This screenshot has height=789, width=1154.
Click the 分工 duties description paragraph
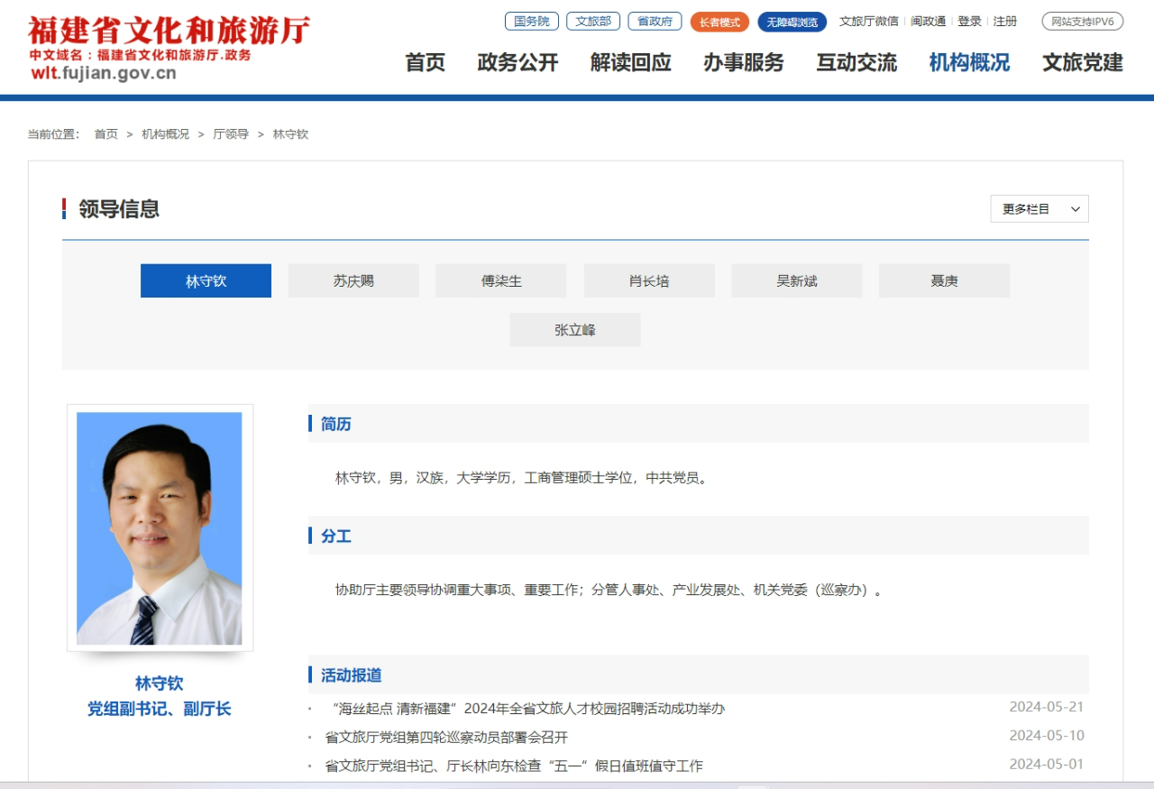tap(609, 591)
